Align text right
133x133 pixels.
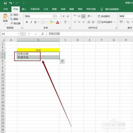[83, 22]
